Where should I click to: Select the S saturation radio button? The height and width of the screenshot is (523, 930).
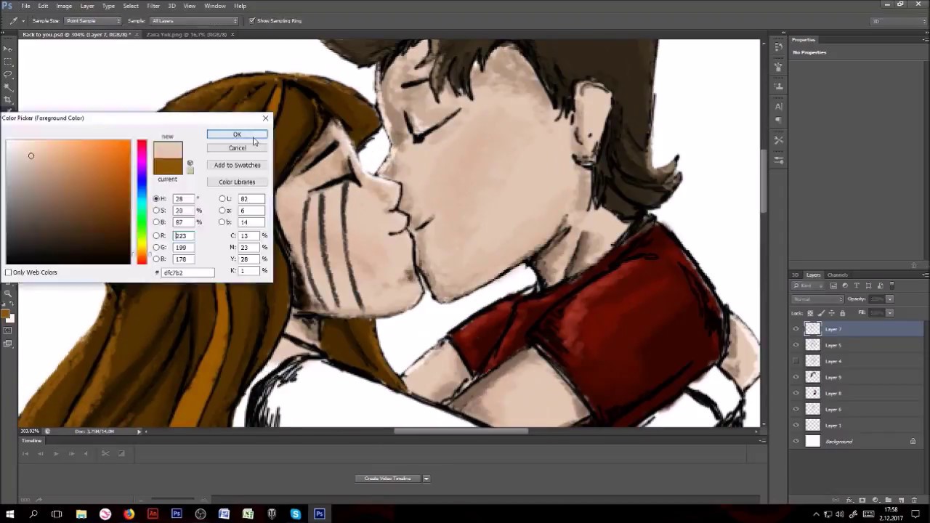156,211
